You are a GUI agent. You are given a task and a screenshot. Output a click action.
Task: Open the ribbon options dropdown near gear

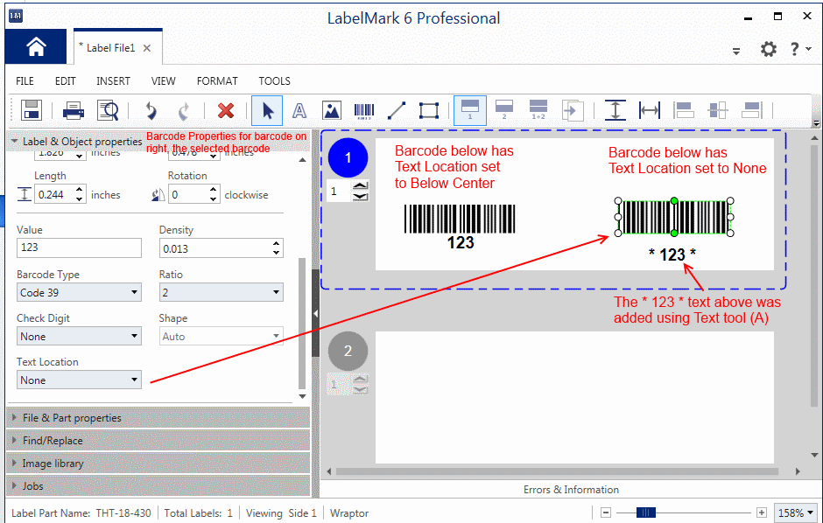(736, 52)
